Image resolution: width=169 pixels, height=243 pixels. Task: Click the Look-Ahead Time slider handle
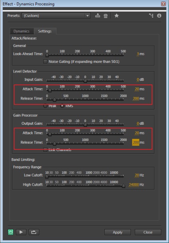tap(47, 55)
